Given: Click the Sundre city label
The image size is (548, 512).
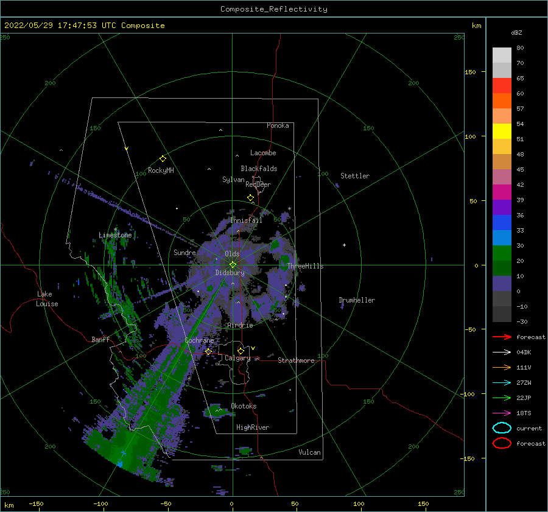Looking at the screenshot, I should (184, 252).
